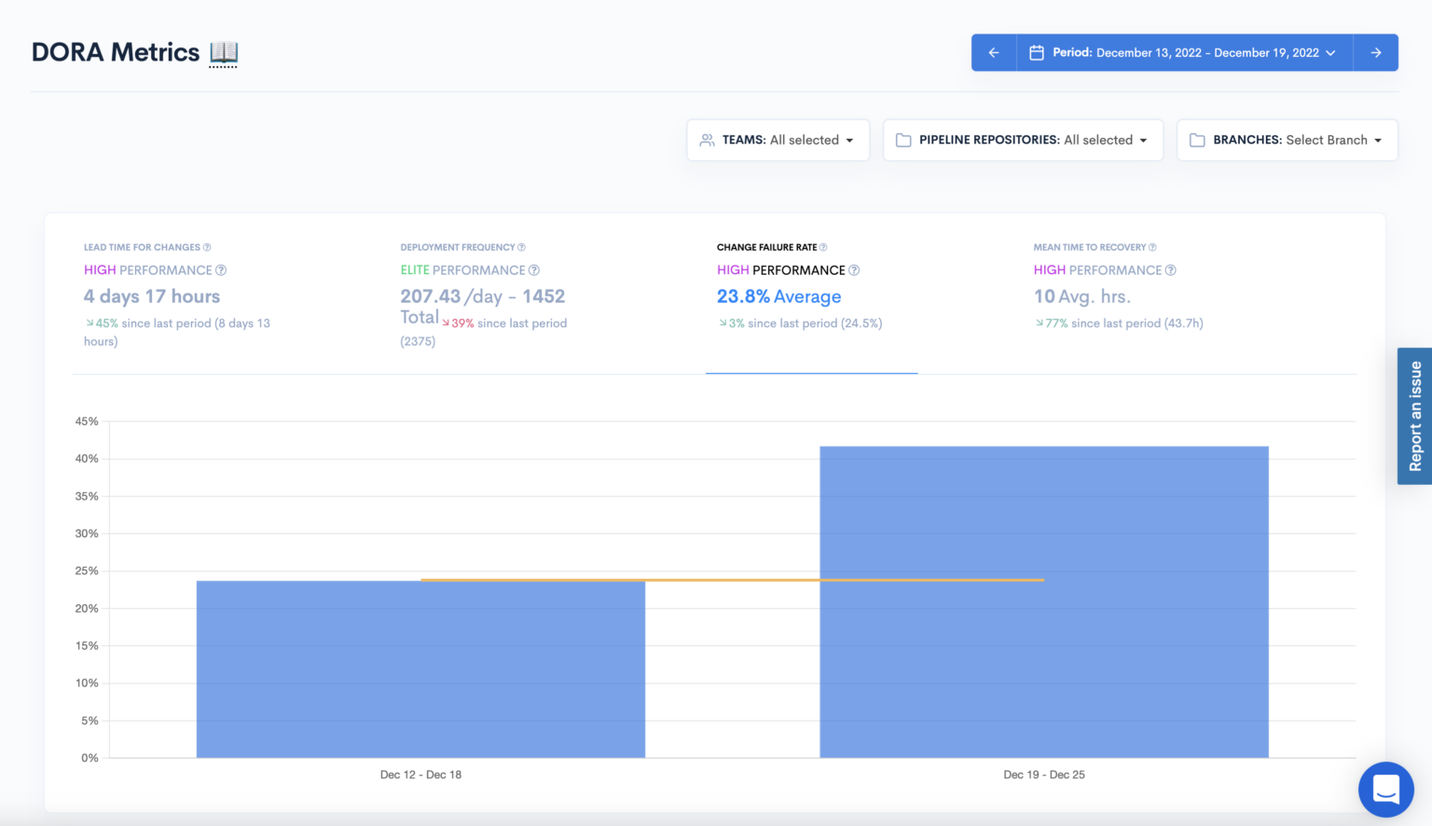Screen dimensions: 1432x826
Task: Click the right arrow to view next period
Action: coord(1375,52)
